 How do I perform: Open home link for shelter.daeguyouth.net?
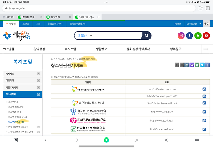click(204, 103)
